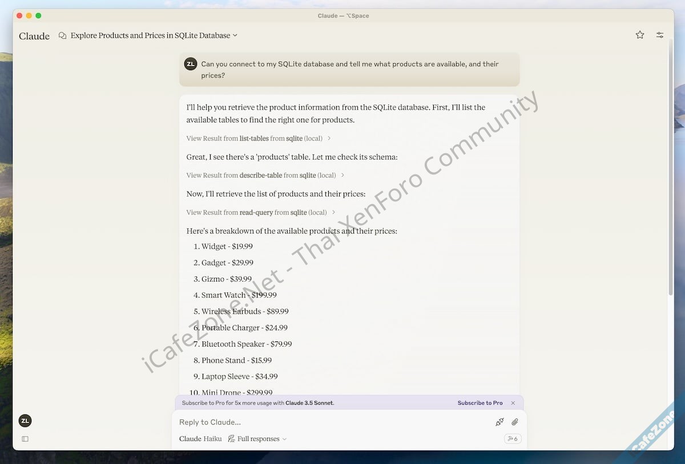Click the green macOS fullscreen window button
Viewport: 685px width, 464px height.
38,15
